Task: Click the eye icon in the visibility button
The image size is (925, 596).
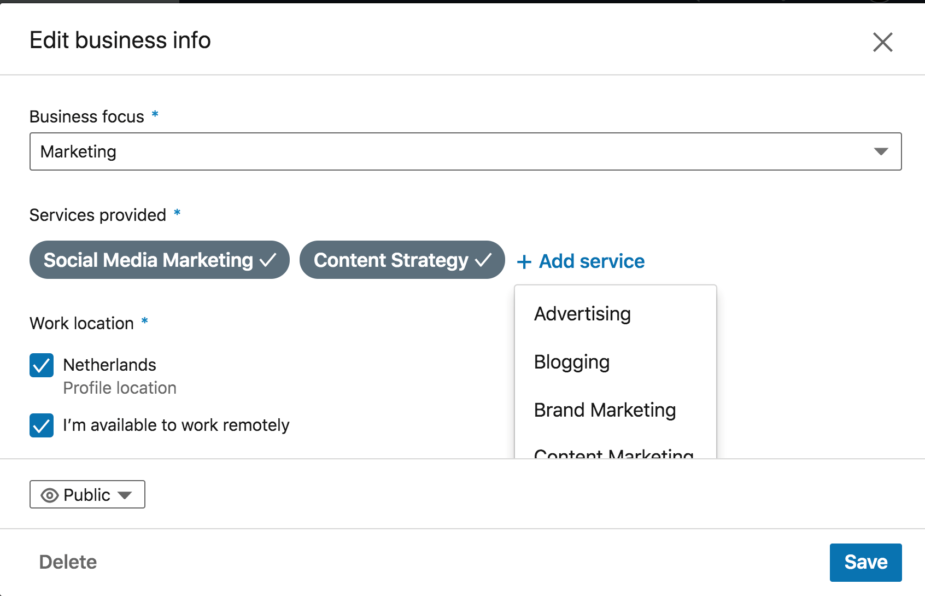Action: click(x=50, y=495)
